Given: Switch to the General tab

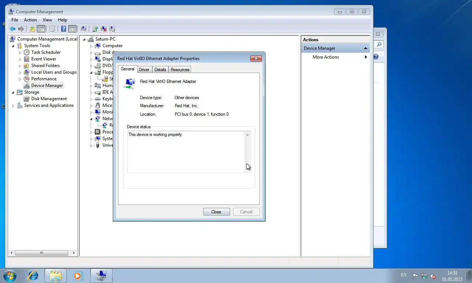Looking at the screenshot, I should pyautogui.click(x=128, y=69).
